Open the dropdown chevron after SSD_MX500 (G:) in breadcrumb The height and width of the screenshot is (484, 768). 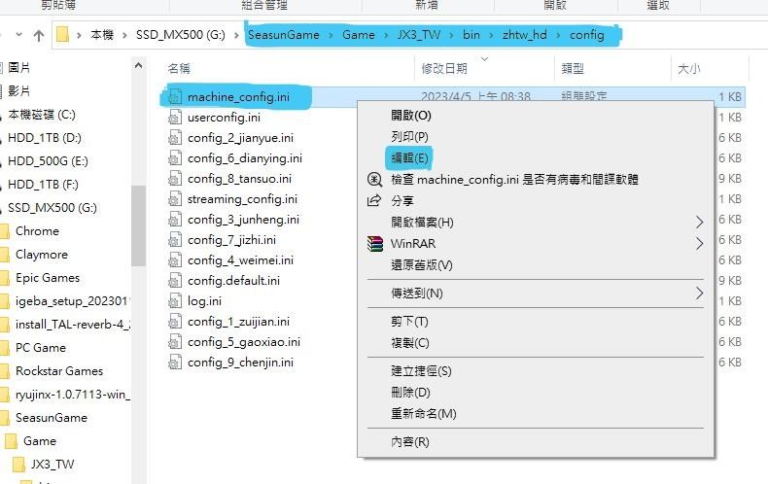click(x=236, y=35)
